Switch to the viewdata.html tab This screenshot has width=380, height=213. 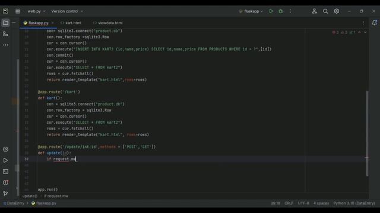108,23
